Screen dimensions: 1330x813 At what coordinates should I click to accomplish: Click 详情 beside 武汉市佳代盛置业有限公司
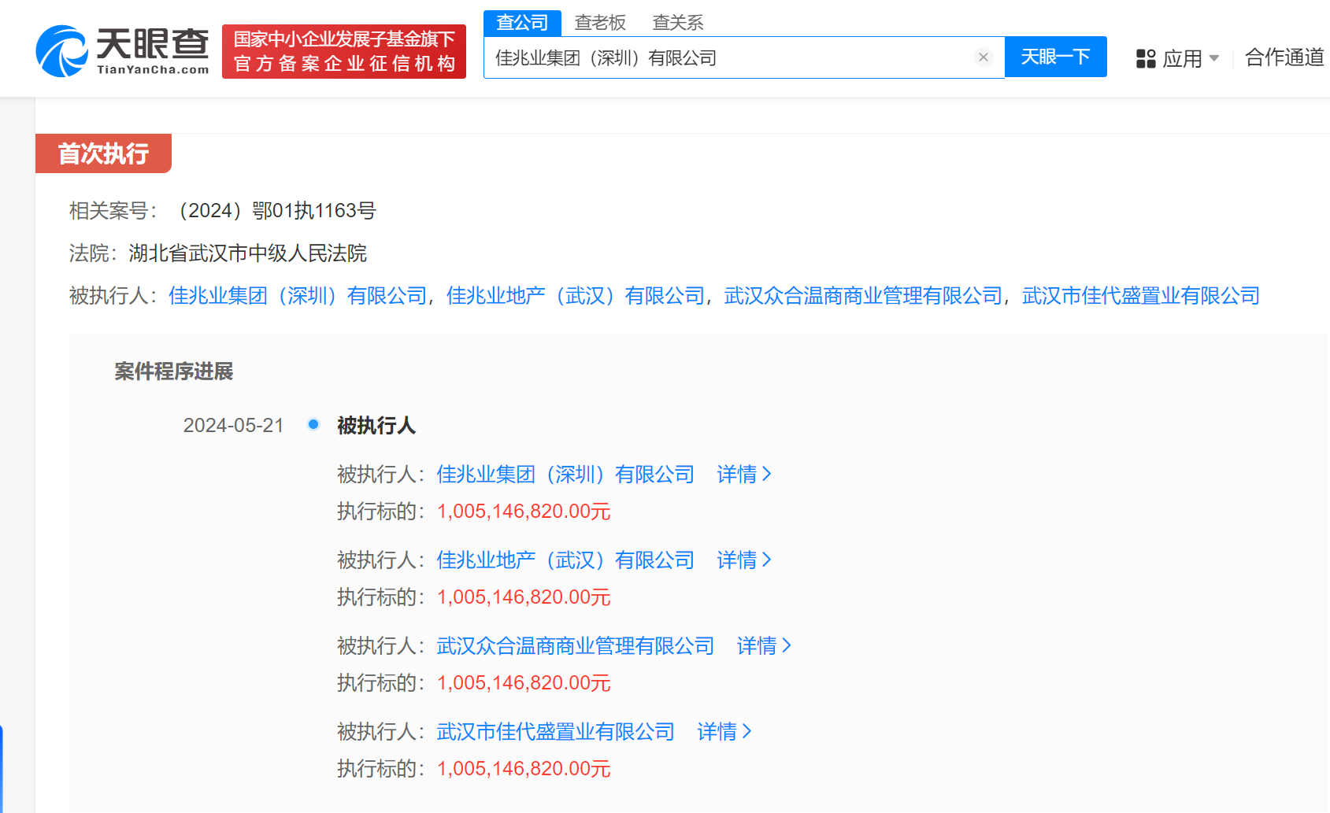pos(723,731)
